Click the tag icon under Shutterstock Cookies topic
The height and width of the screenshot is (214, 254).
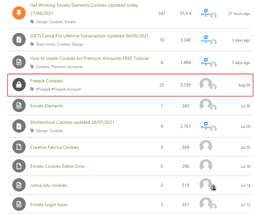pyautogui.click(x=32, y=131)
